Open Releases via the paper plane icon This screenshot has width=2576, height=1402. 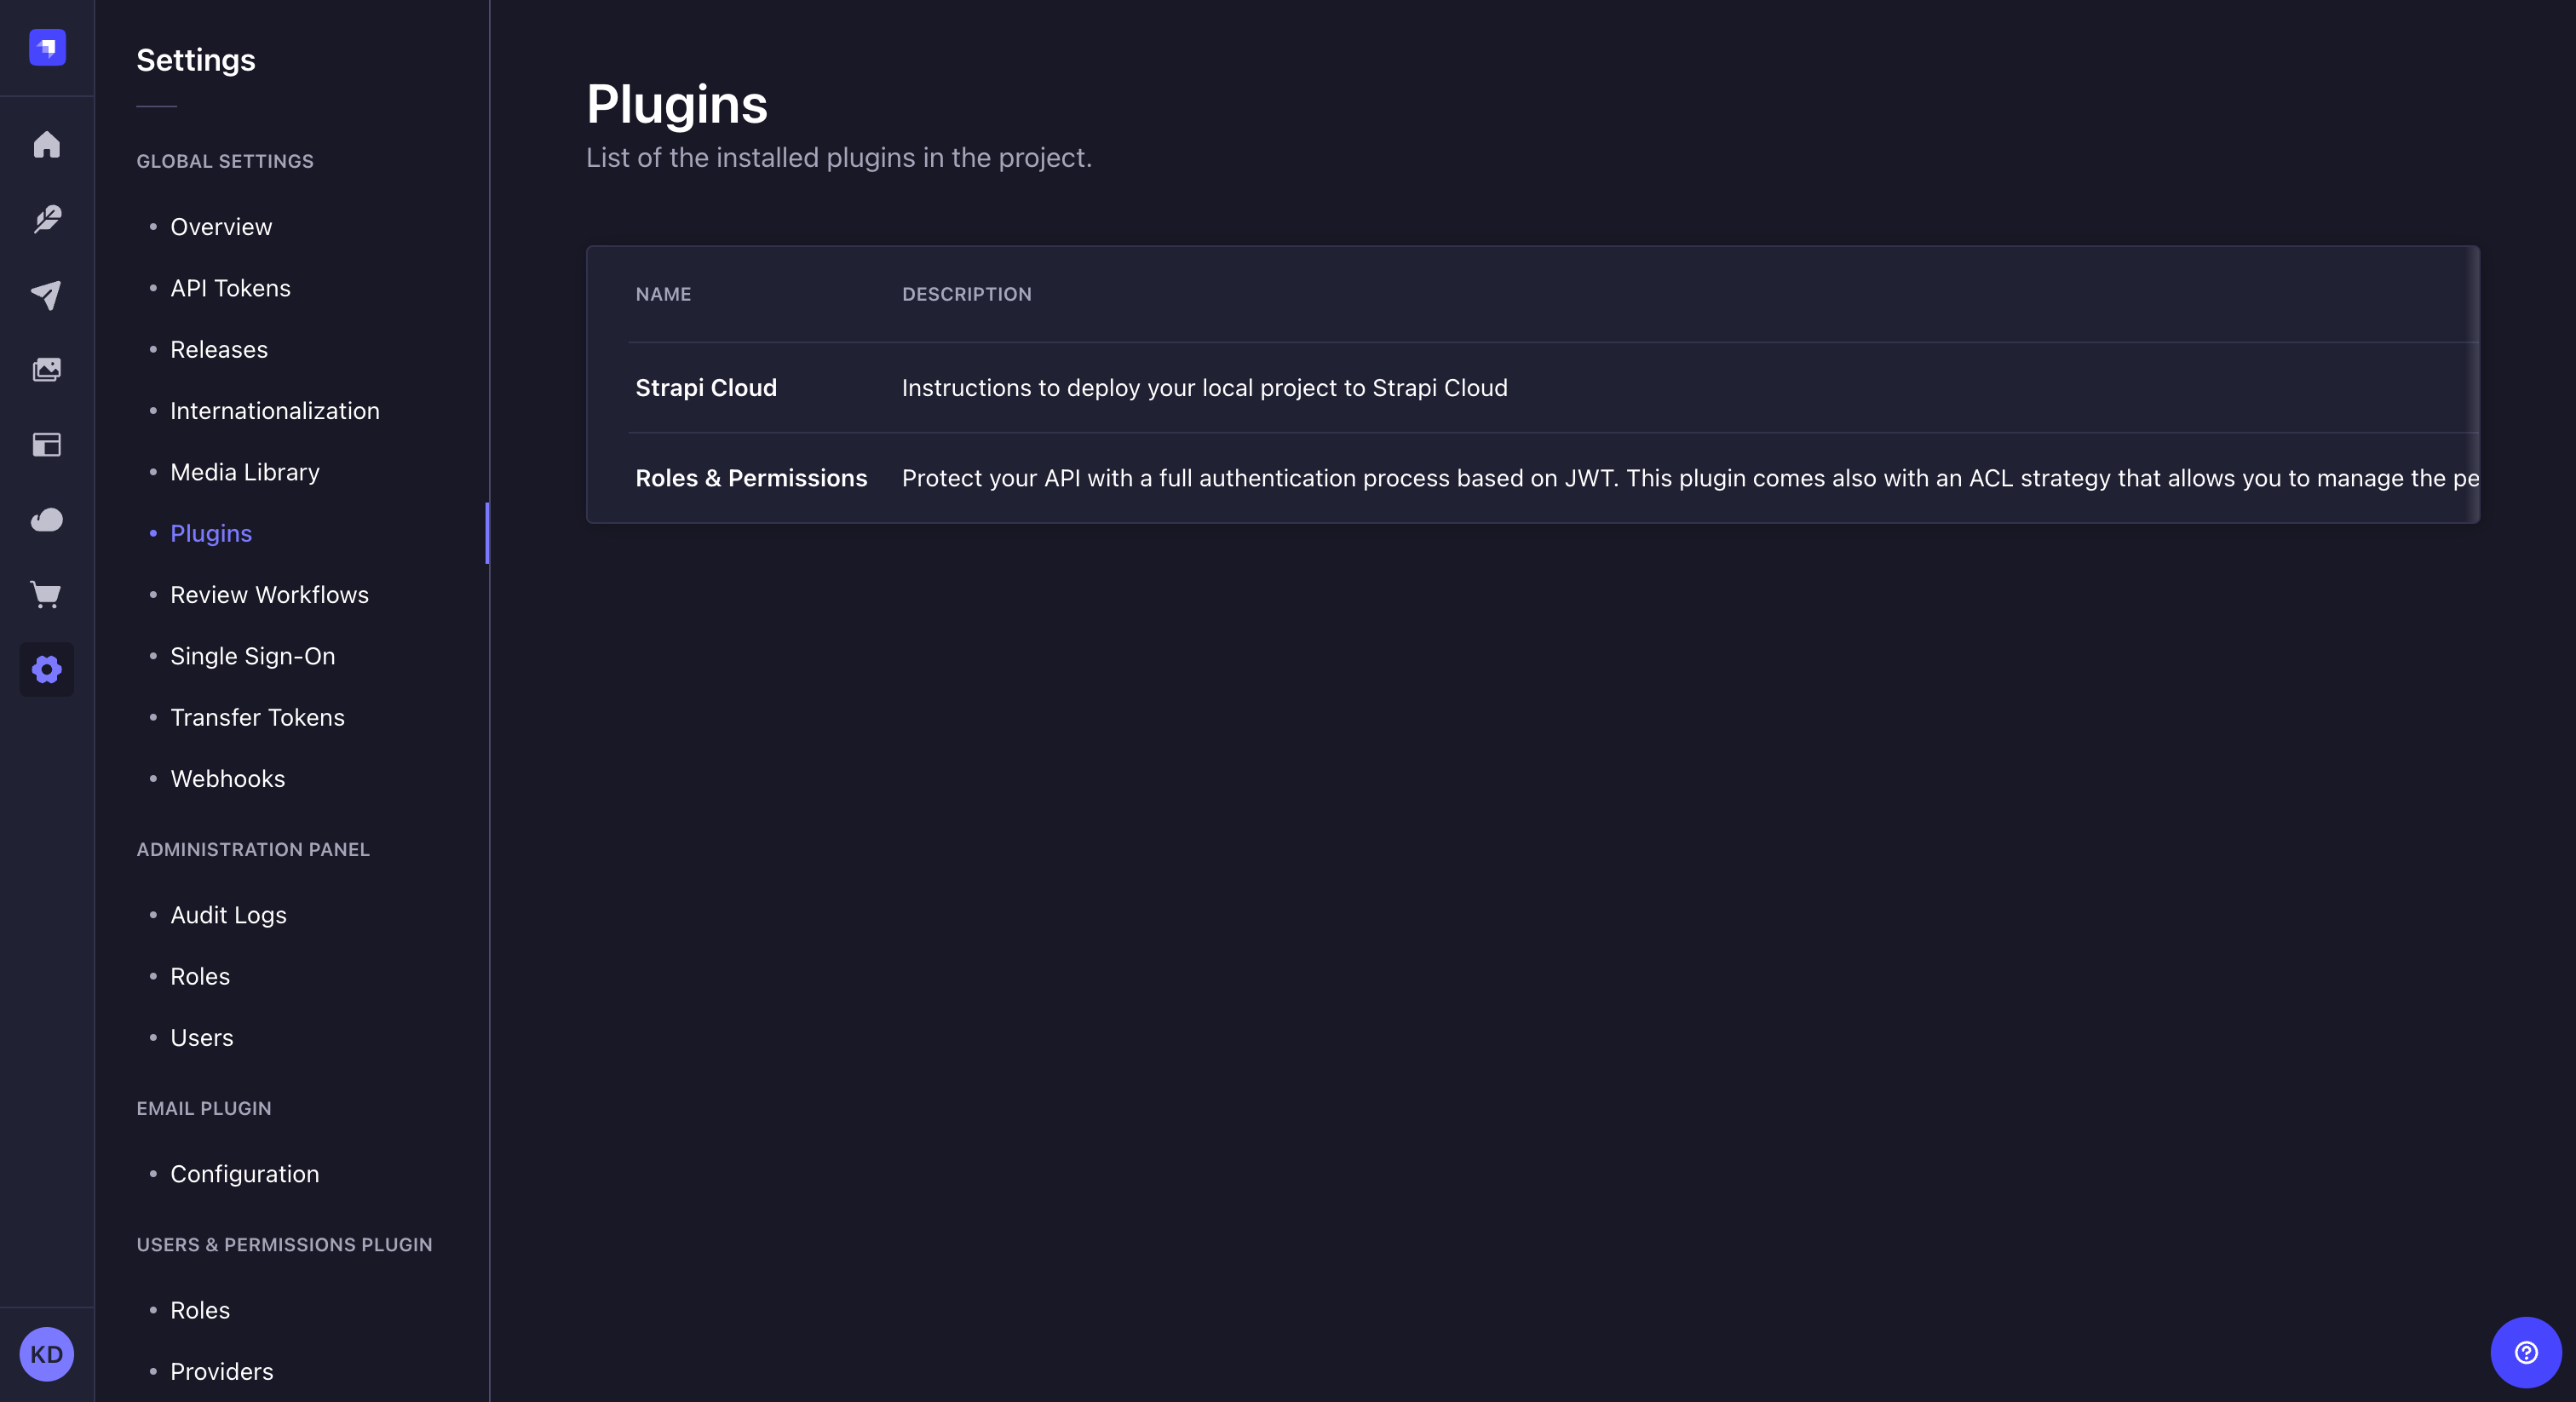pos(46,294)
